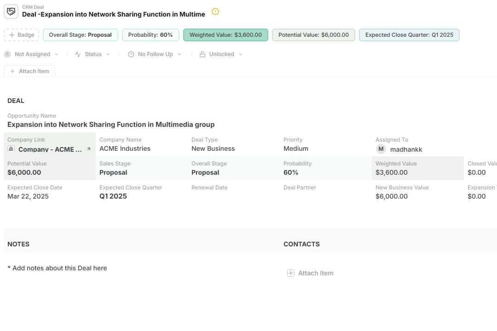
Task: Open the No Follow Up dropdown
Action: (155, 54)
